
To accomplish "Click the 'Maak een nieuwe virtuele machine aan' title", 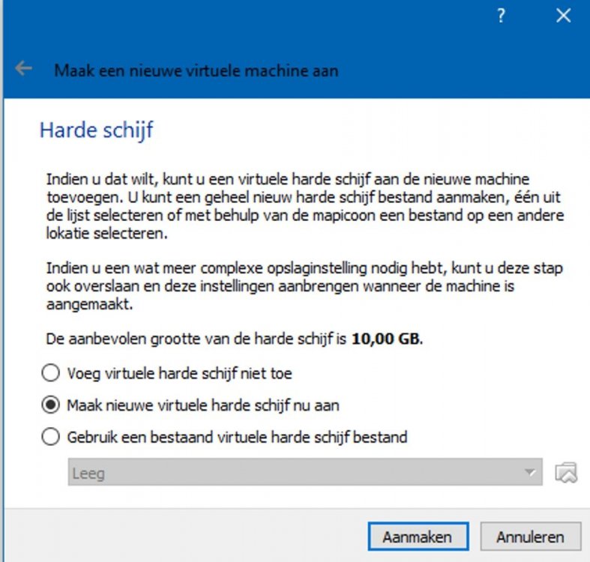I will (x=196, y=71).
